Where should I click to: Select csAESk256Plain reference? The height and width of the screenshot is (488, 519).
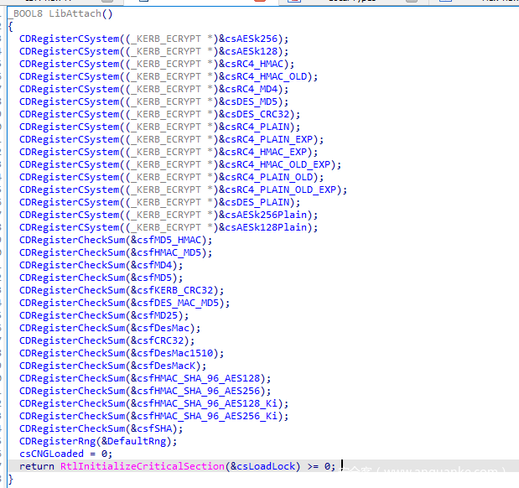pos(266,215)
